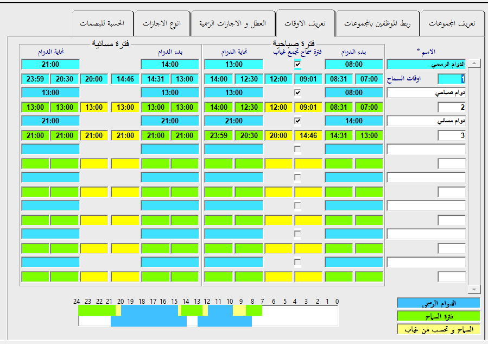Click yellow السماح و تحسب من غياب legend
488x344 pixels.
point(438,329)
